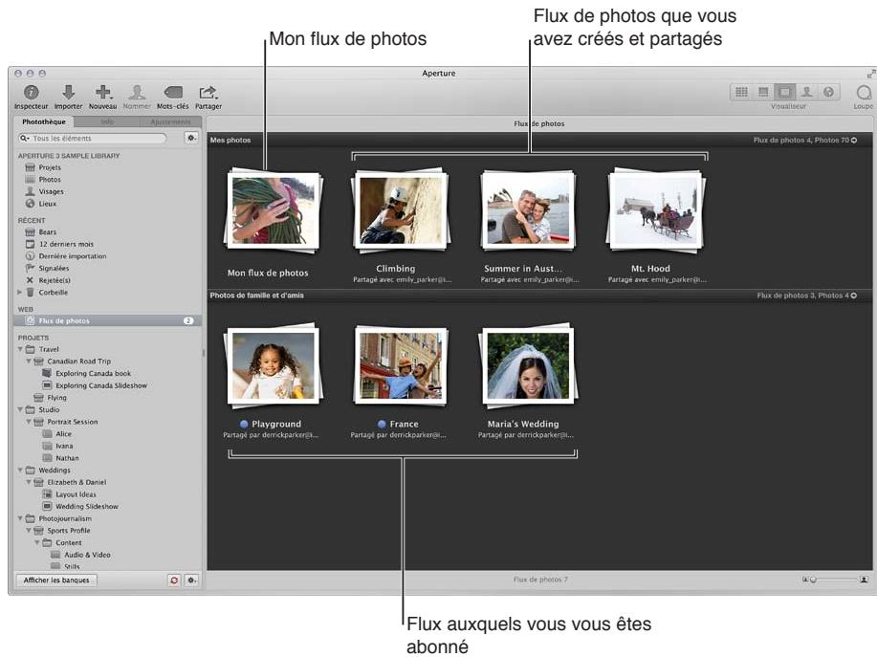The image size is (877, 657).
Task: Switch to grid browser view
Action: tap(741, 92)
